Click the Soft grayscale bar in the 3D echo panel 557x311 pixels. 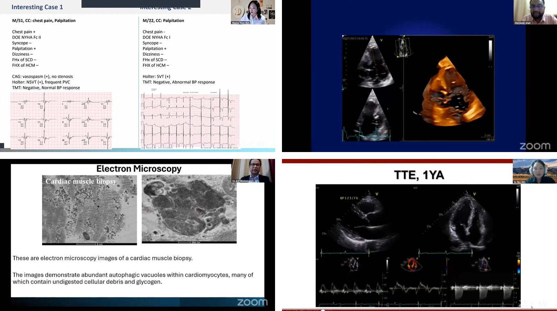tap(490, 49)
